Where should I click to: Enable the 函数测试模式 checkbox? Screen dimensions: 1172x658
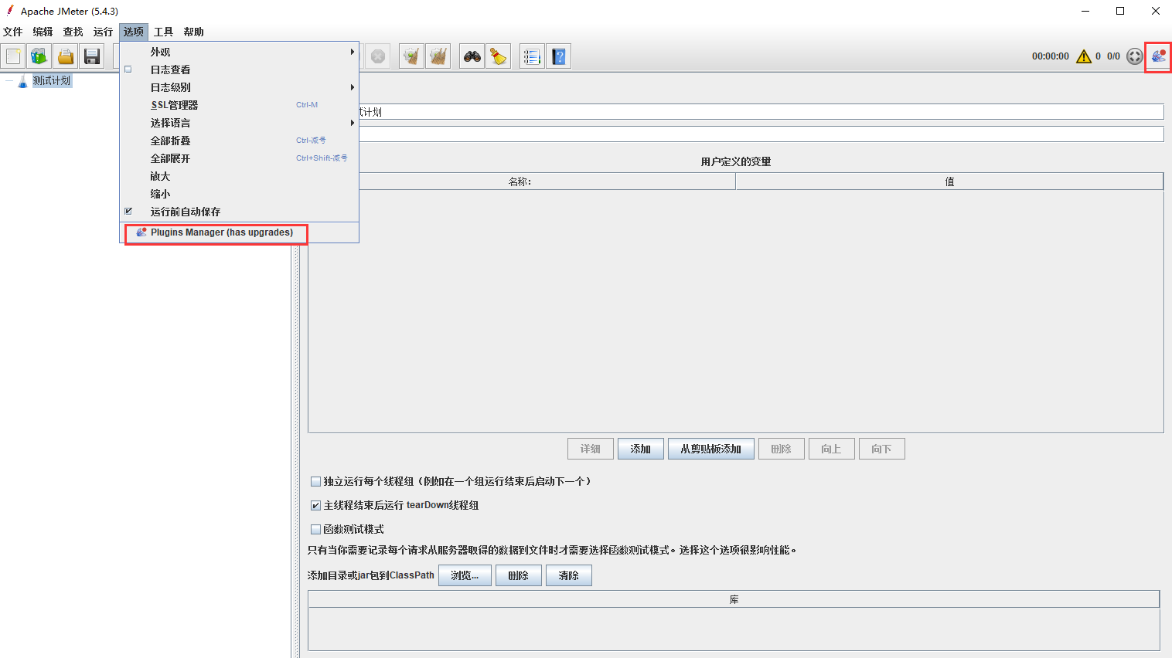[x=315, y=529]
